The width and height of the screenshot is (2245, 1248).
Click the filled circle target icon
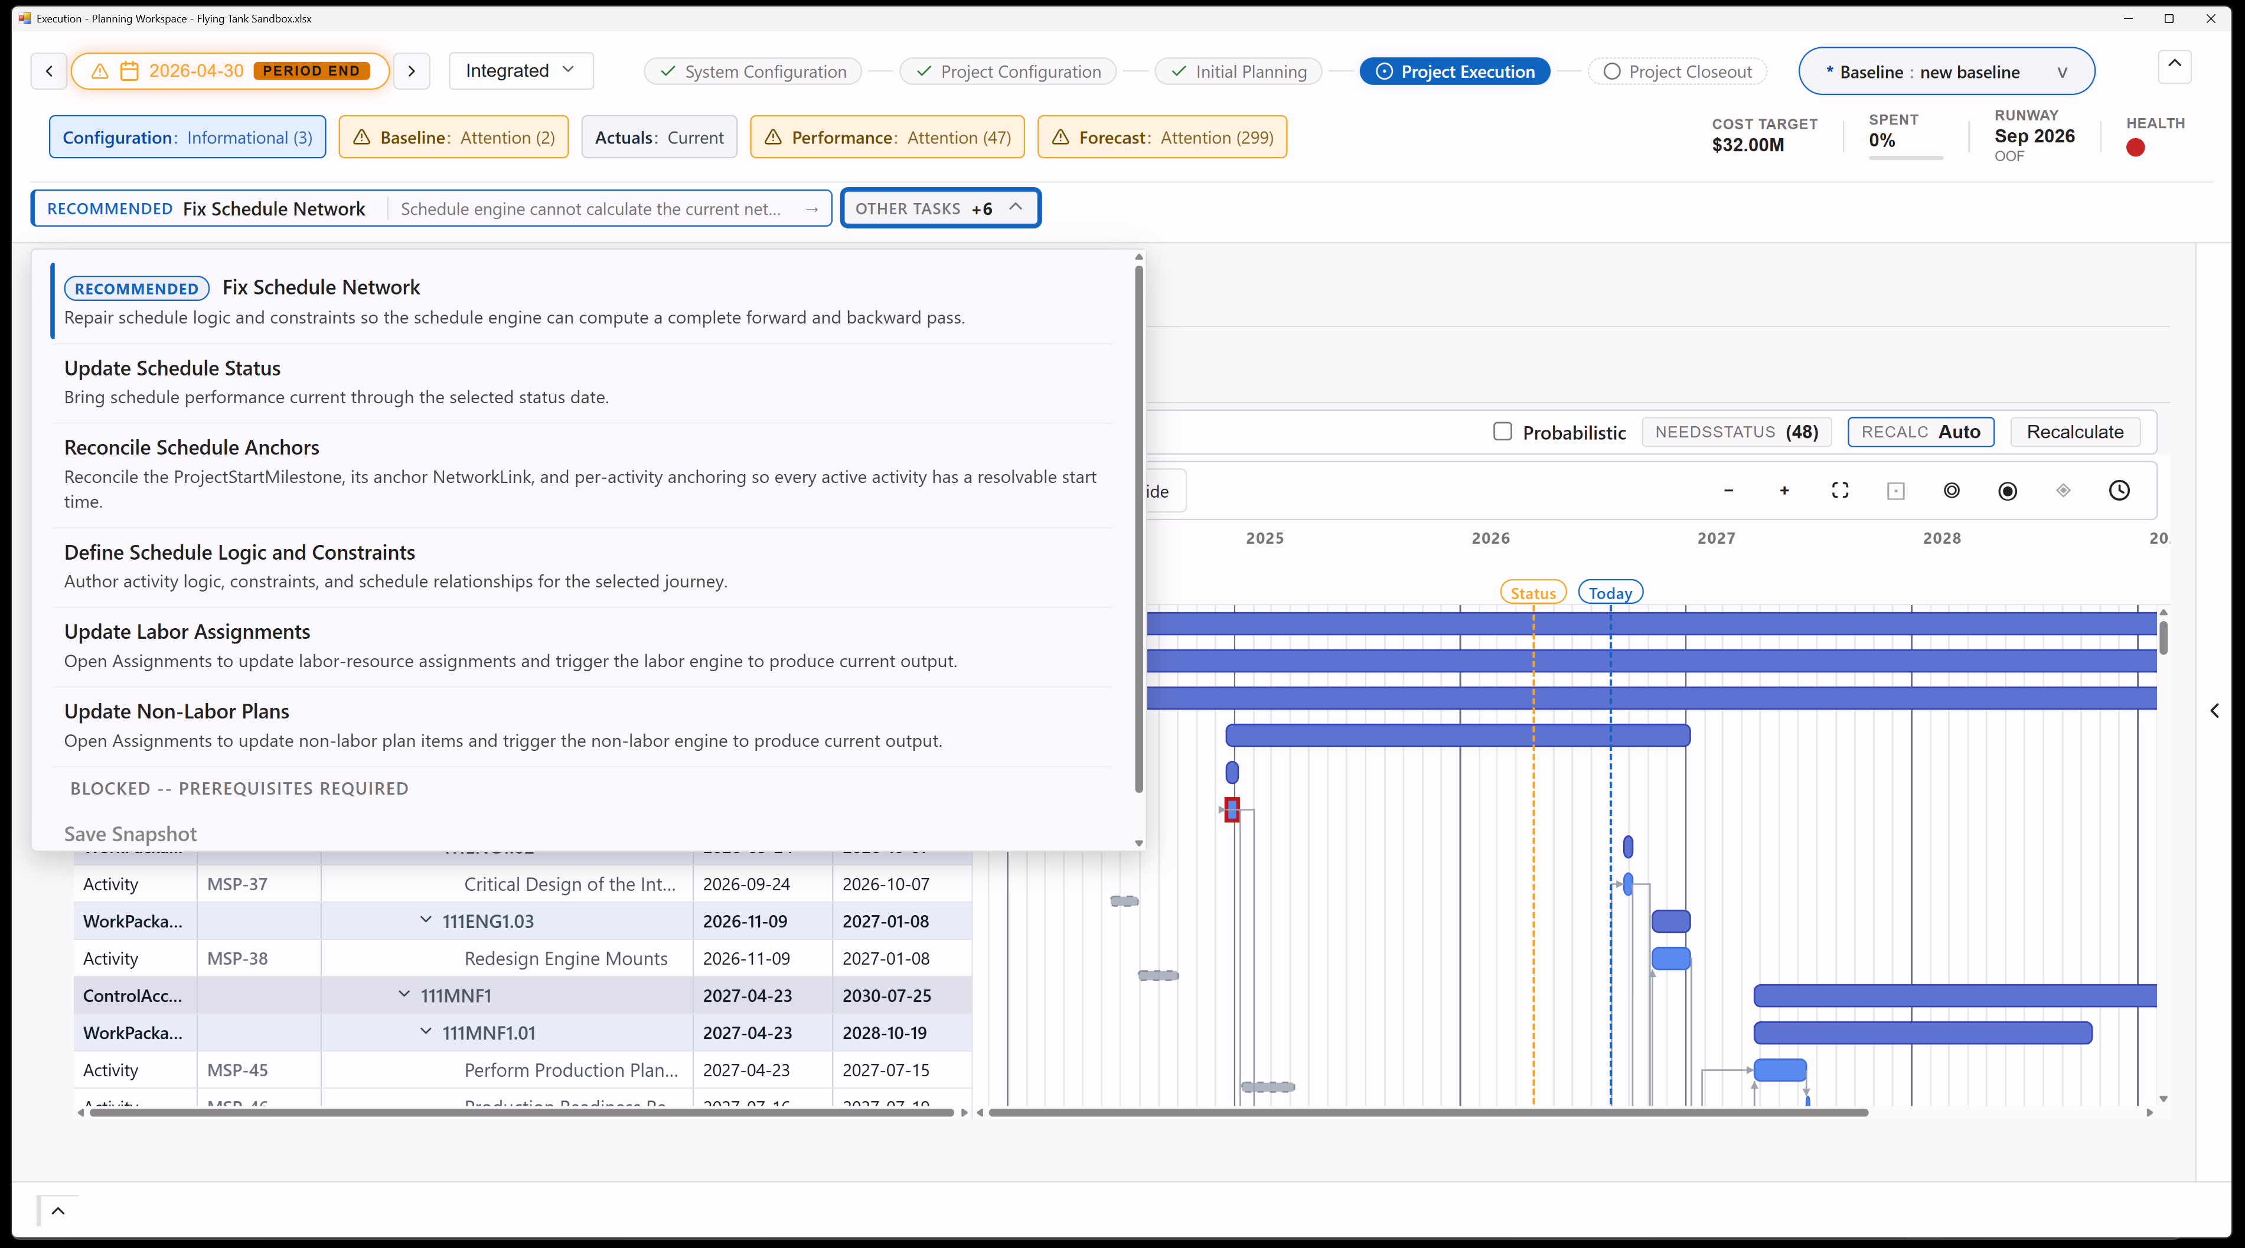tap(2007, 491)
